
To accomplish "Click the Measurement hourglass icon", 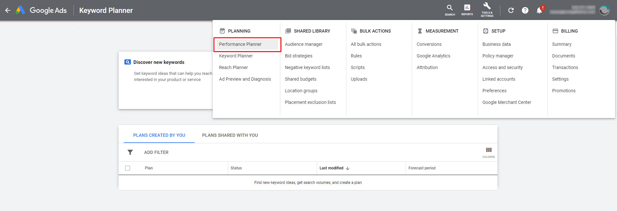I will click(420, 31).
